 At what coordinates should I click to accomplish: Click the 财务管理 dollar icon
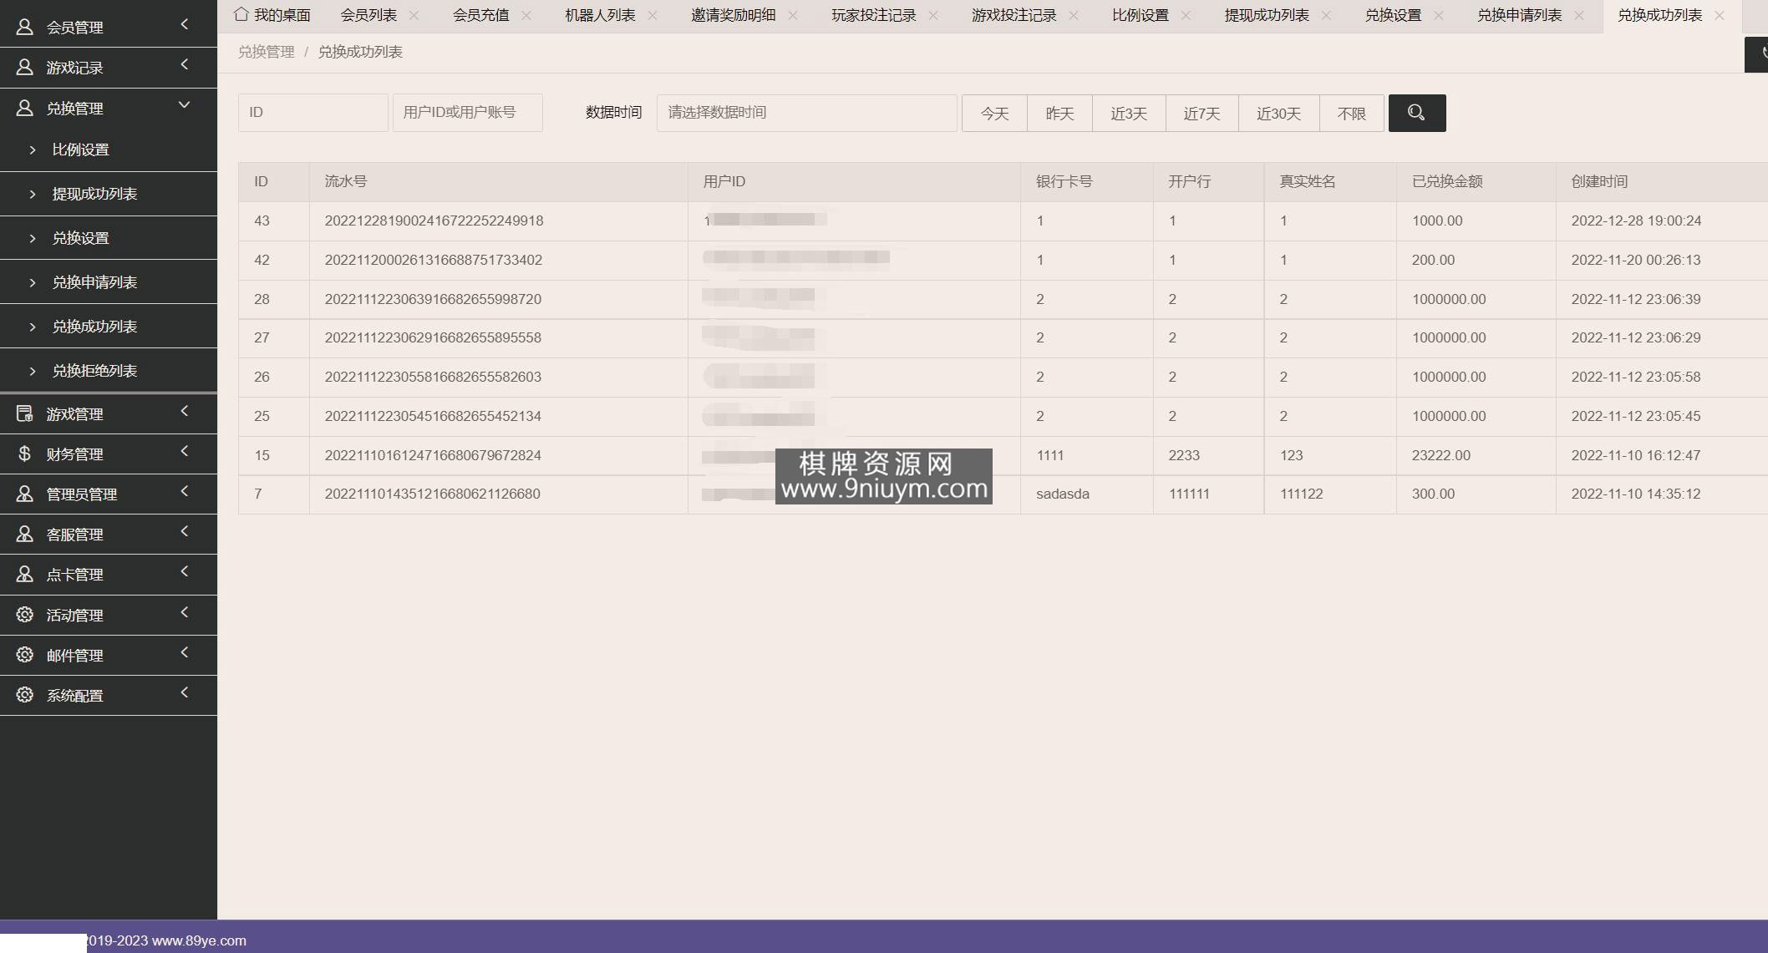click(x=24, y=454)
